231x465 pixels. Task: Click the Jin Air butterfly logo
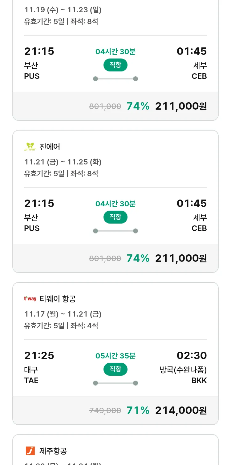click(x=30, y=147)
